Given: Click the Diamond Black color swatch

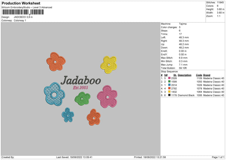Looking at the screenshot, I should pyautogui.click(x=169, y=95).
